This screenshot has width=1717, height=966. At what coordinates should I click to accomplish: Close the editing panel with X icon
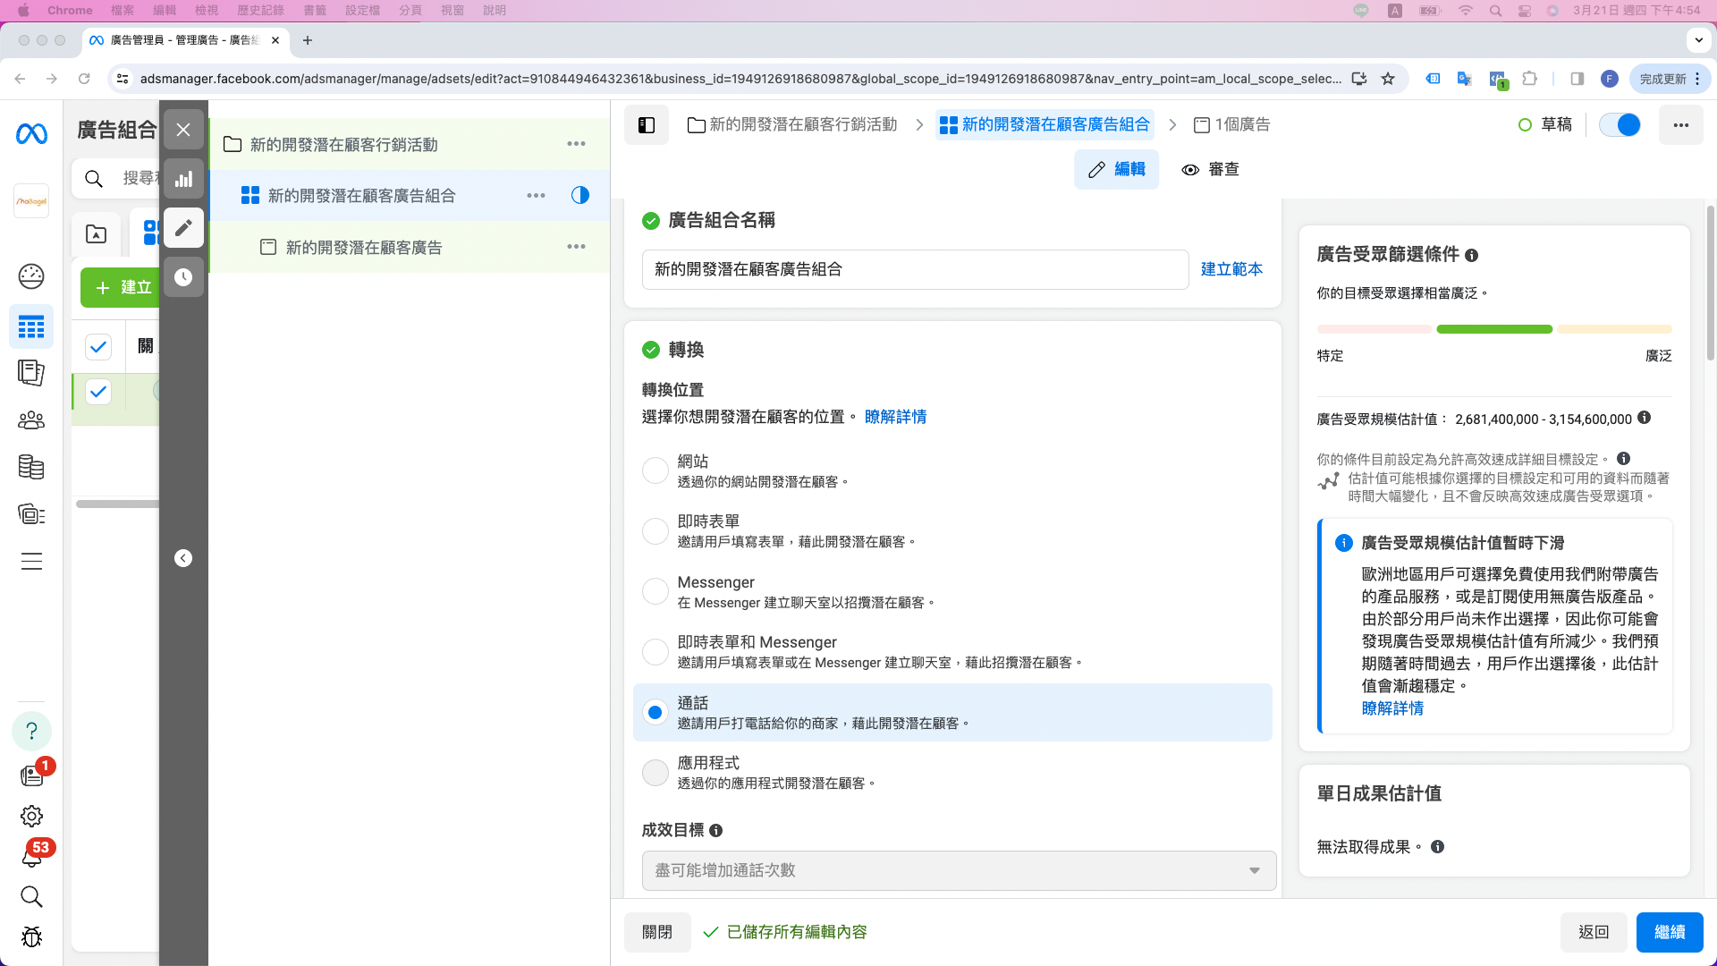click(183, 130)
